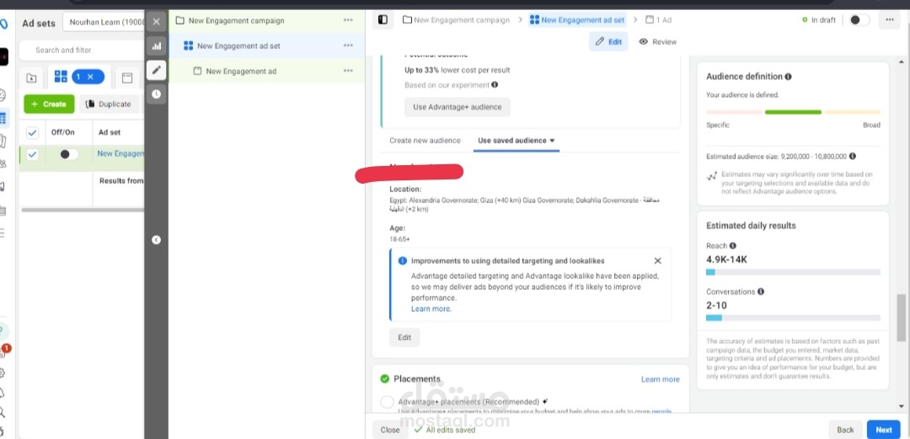Open More options for New Engagement campaign

click(x=348, y=20)
